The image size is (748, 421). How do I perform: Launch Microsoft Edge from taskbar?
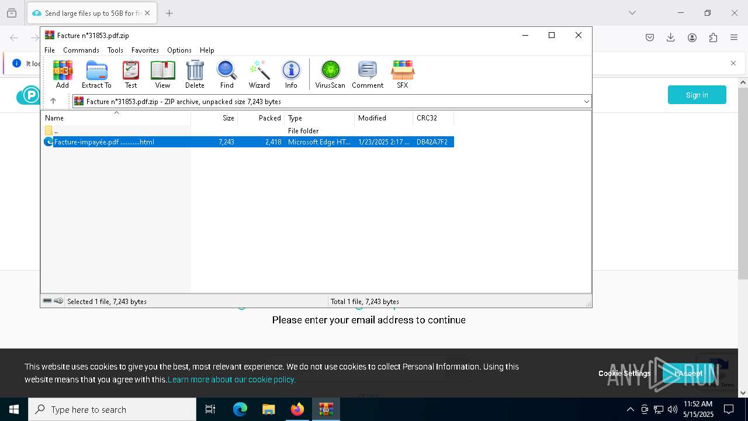[240, 409]
